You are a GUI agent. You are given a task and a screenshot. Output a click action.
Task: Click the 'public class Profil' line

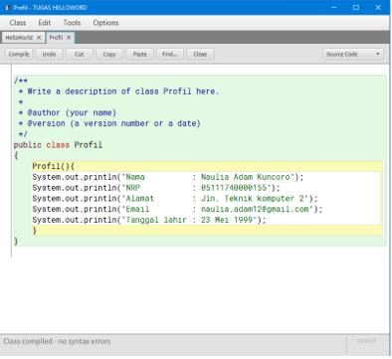(58, 145)
